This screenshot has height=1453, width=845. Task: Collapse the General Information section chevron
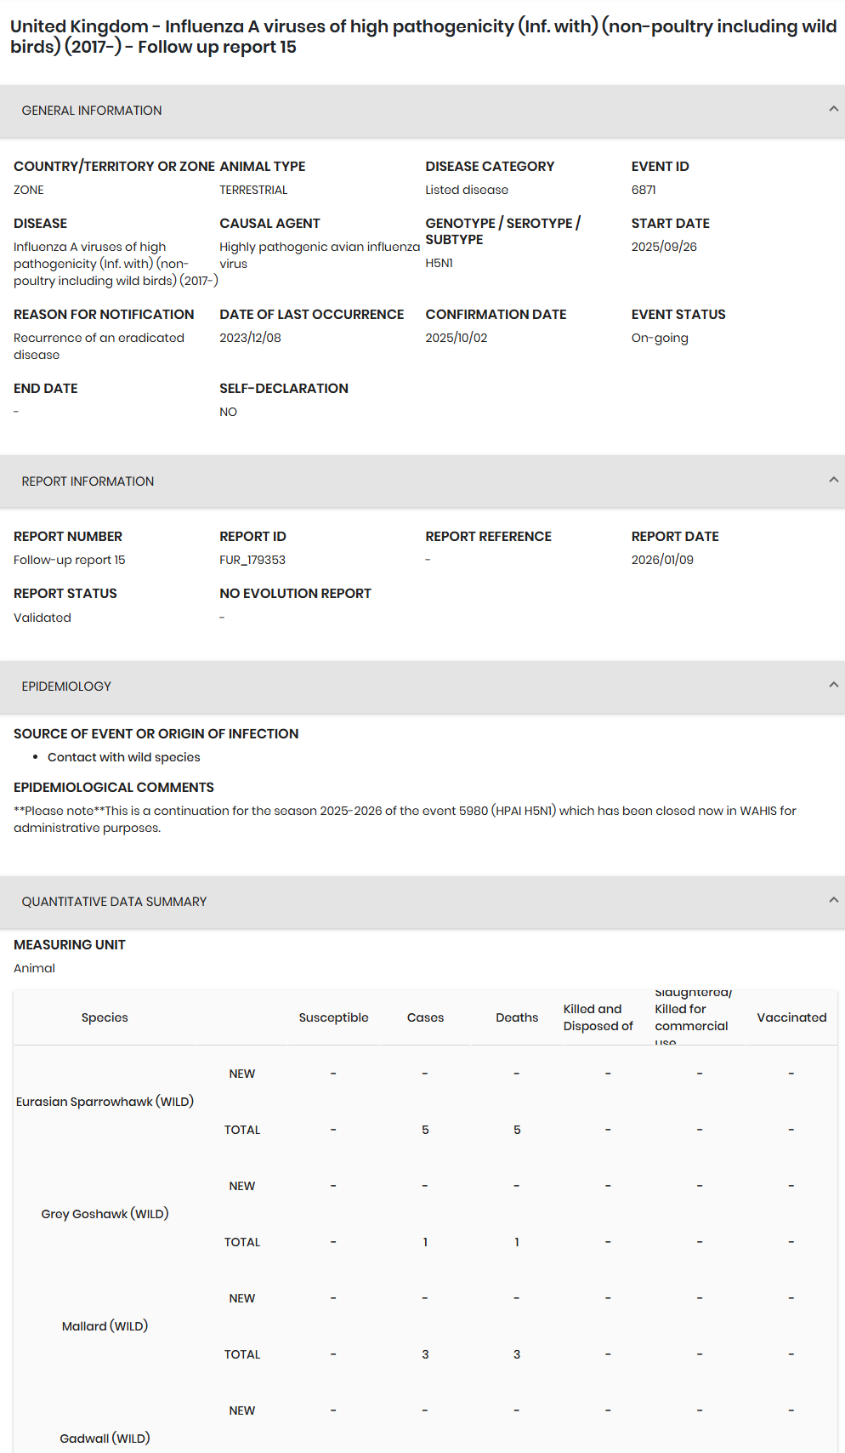(x=833, y=109)
